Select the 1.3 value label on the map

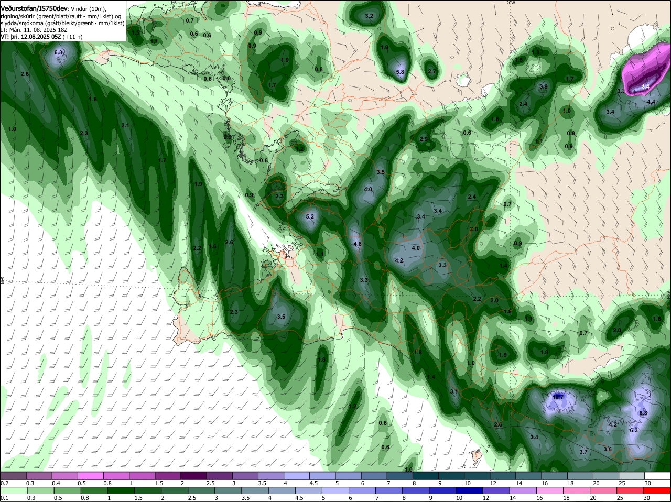tap(535, 52)
